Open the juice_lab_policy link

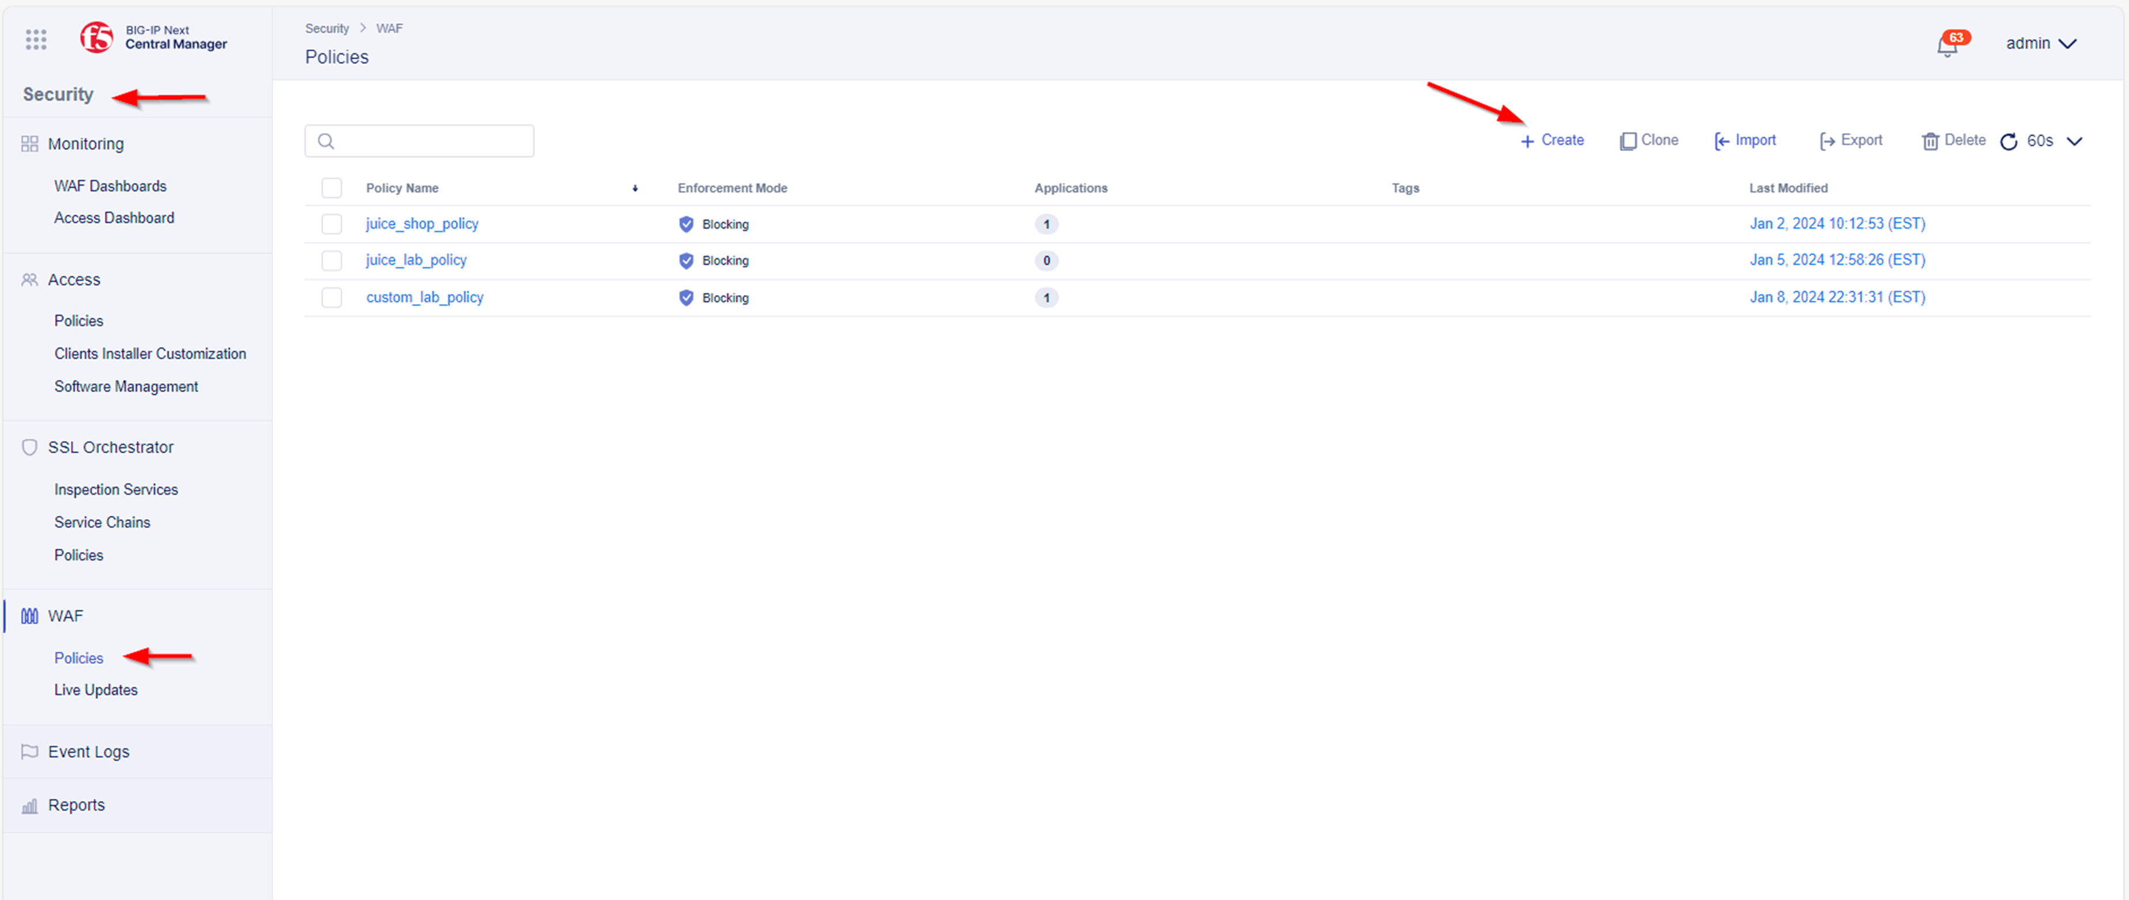click(x=417, y=261)
